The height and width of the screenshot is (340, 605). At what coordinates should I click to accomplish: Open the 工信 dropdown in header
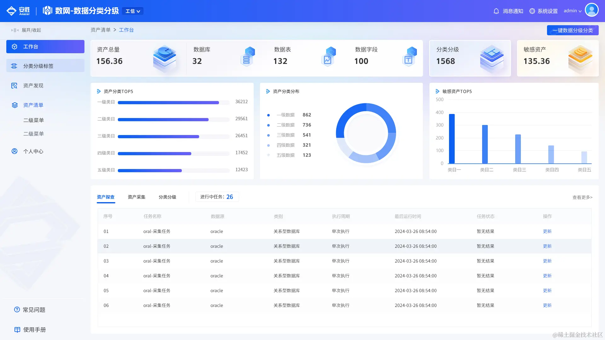[133, 11]
